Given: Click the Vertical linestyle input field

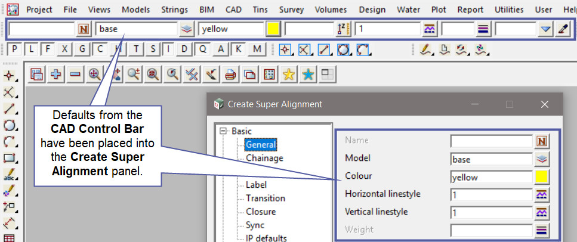Looking at the screenshot, I should click(491, 212).
